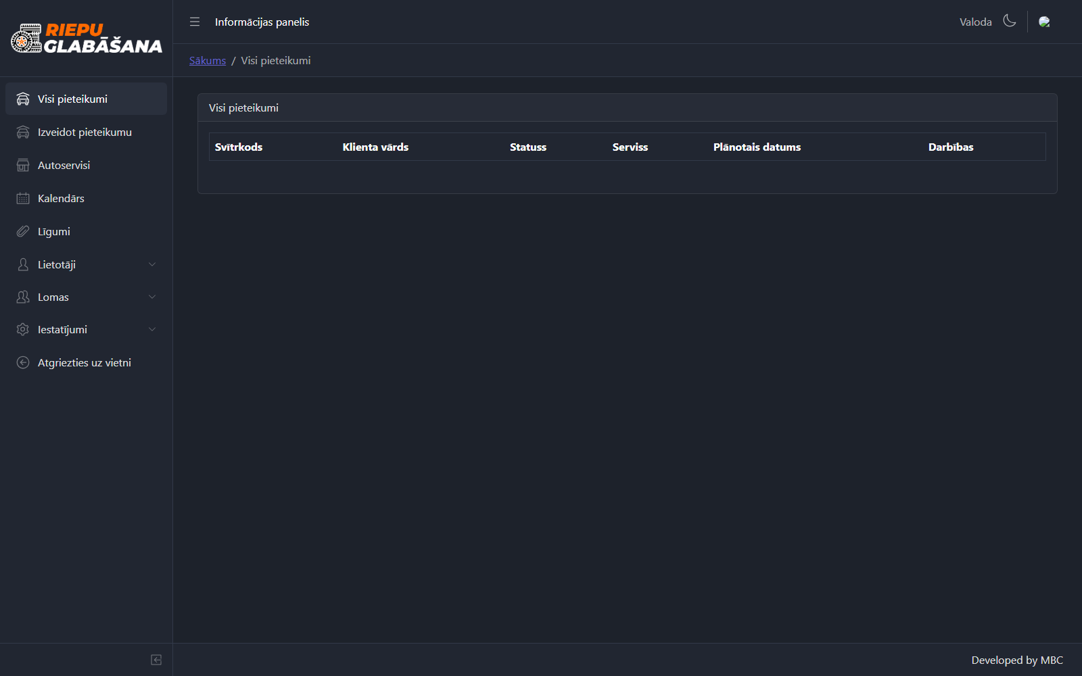Click the Lietotāji user icon
This screenshot has height=676, width=1082.
(x=23, y=264)
